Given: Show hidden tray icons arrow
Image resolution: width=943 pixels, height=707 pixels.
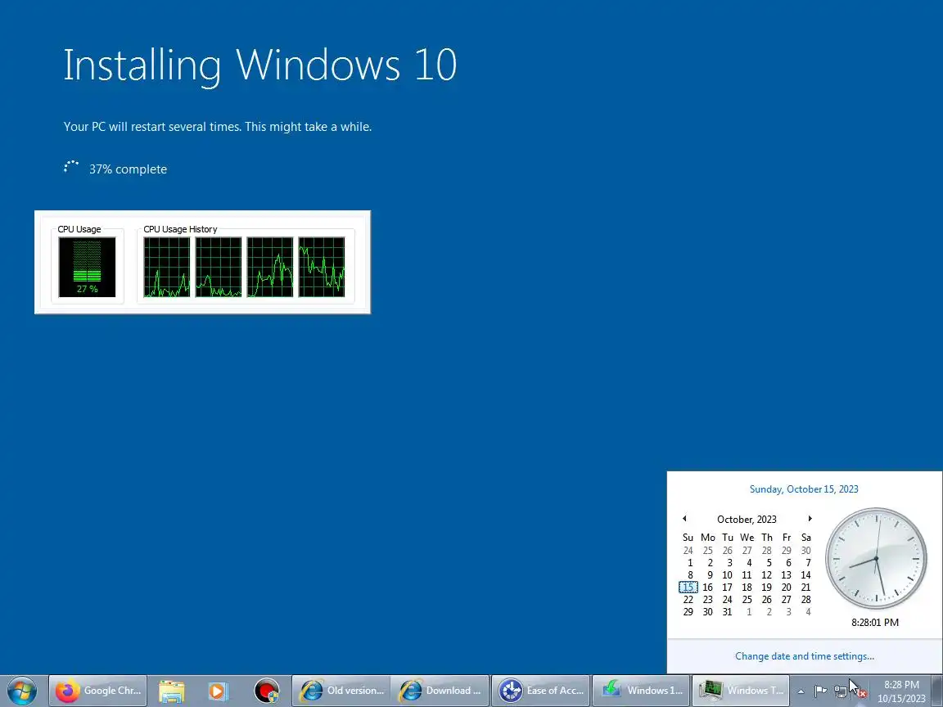Looking at the screenshot, I should (801, 691).
